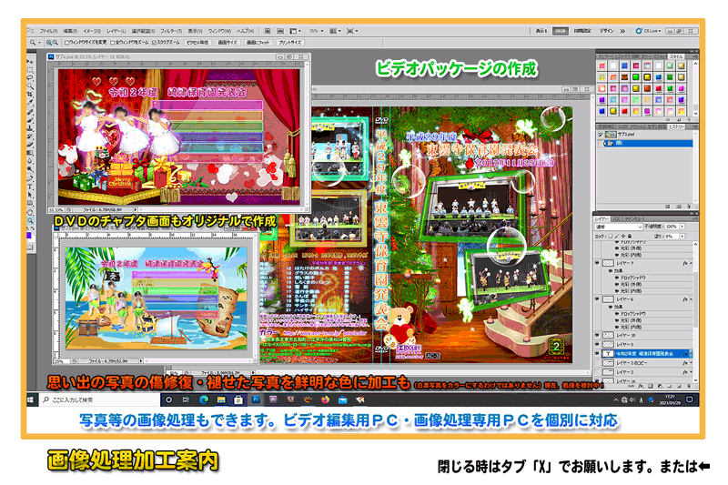Screen dimensions: 728x485
Task: Click the delete layer trash icon
Action: (x=689, y=386)
